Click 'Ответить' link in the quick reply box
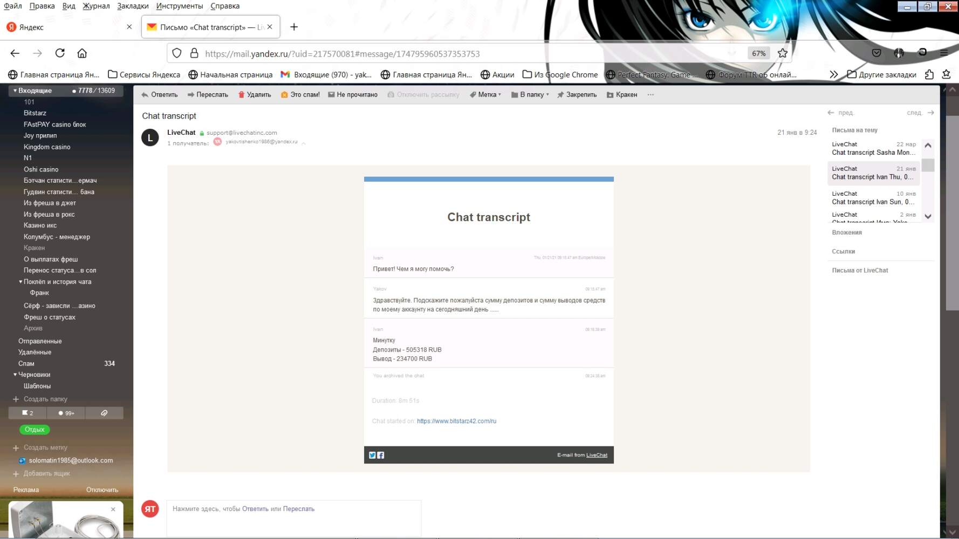Viewport: 959px width, 539px height. pyautogui.click(x=255, y=509)
